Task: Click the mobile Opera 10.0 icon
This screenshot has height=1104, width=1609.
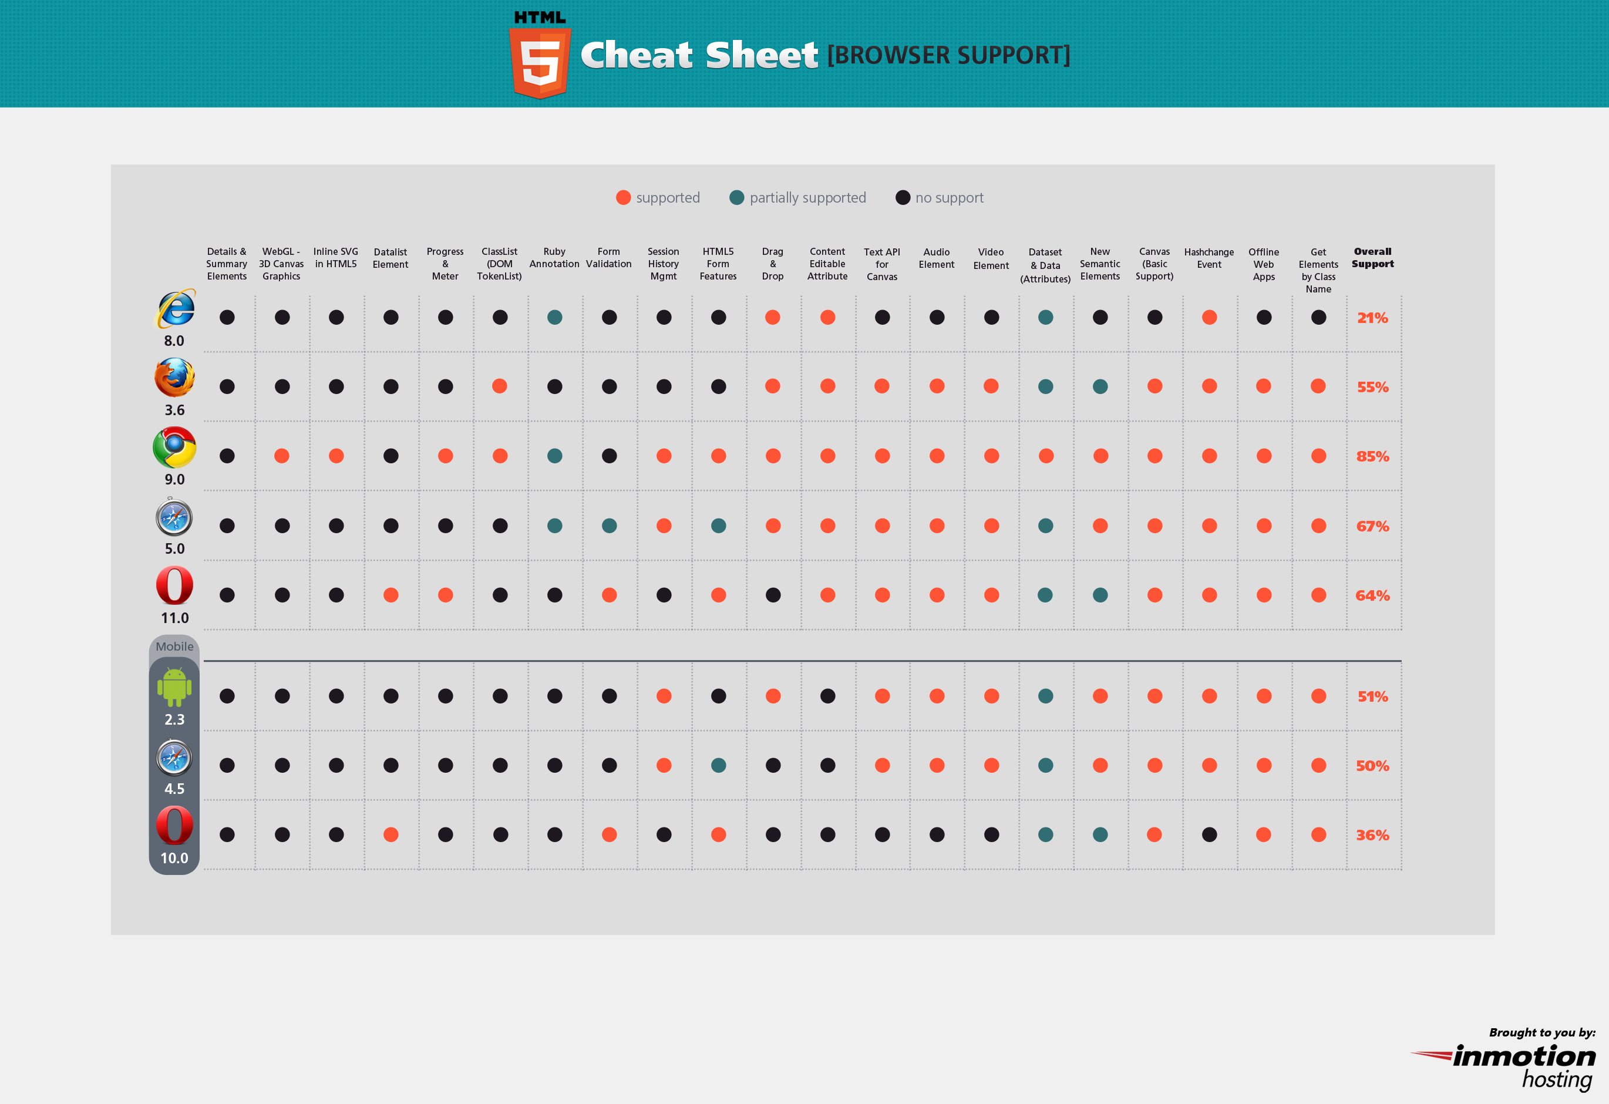Action: (x=174, y=825)
